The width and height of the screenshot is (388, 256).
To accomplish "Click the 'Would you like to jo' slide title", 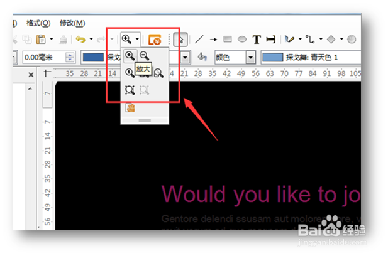I will pos(261,195).
